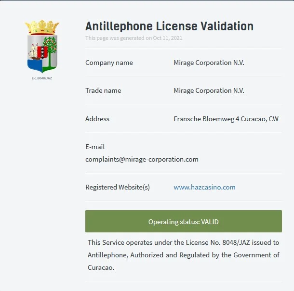Click the E-mail label
294x291 pixels.
[95, 147]
